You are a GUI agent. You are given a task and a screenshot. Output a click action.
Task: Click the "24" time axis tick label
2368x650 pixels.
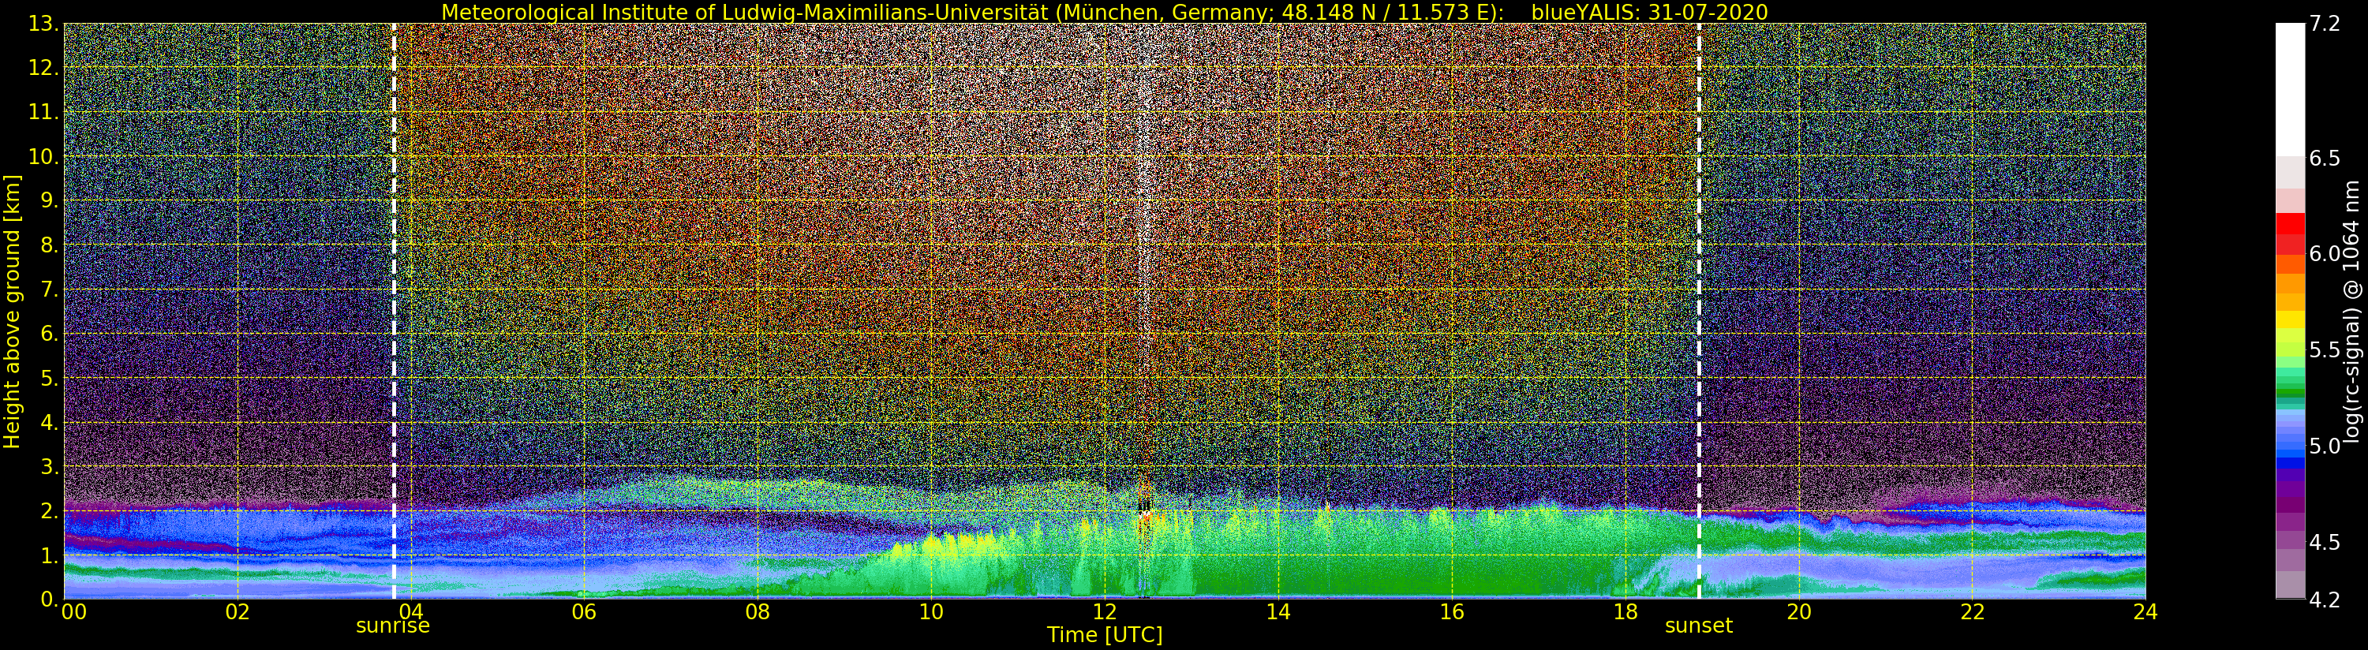tap(2145, 611)
